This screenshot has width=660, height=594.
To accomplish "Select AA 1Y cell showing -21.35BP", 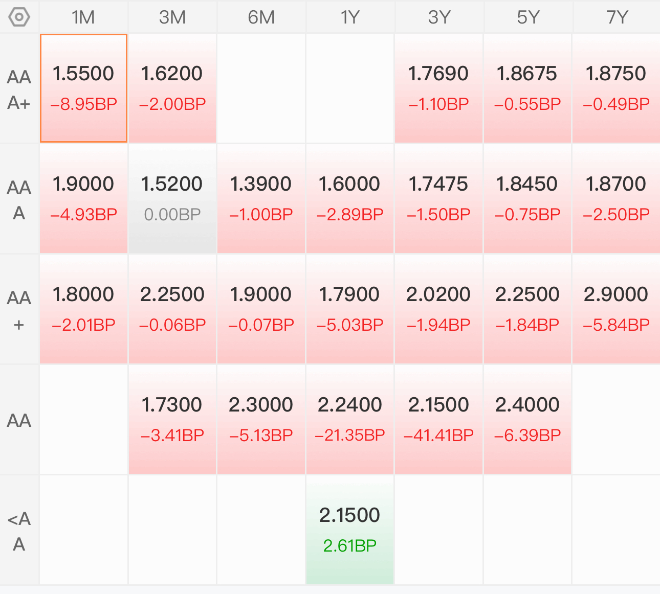I will (350, 420).
